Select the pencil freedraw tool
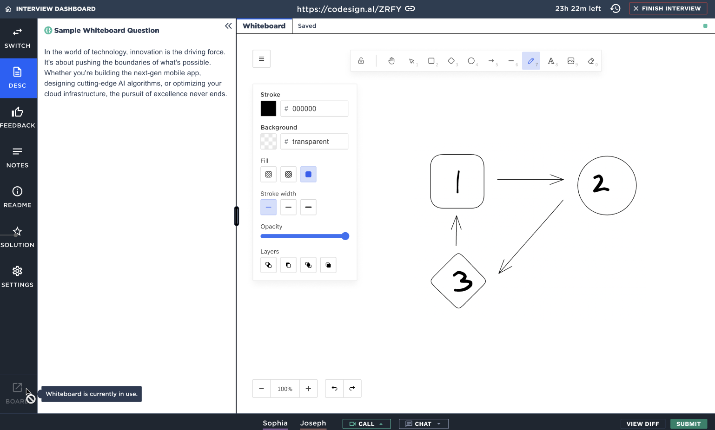 click(531, 61)
